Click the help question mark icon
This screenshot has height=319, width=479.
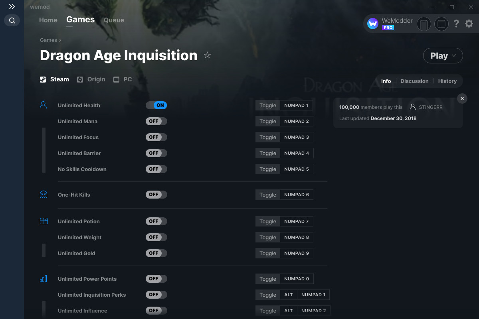(456, 24)
